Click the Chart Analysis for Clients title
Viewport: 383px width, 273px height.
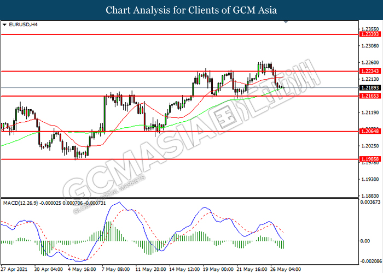point(191,10)
